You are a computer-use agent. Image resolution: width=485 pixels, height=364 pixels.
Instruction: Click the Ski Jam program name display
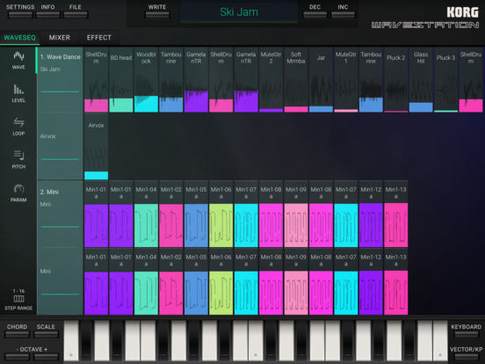point(239,12)
